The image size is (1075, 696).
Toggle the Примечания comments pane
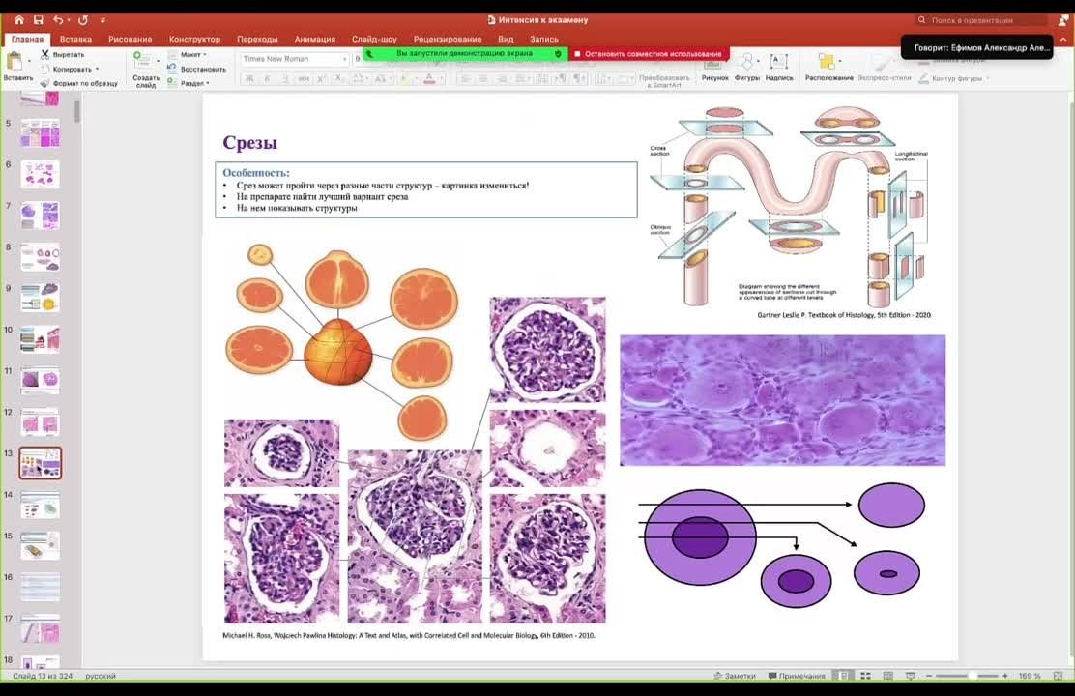797,676
